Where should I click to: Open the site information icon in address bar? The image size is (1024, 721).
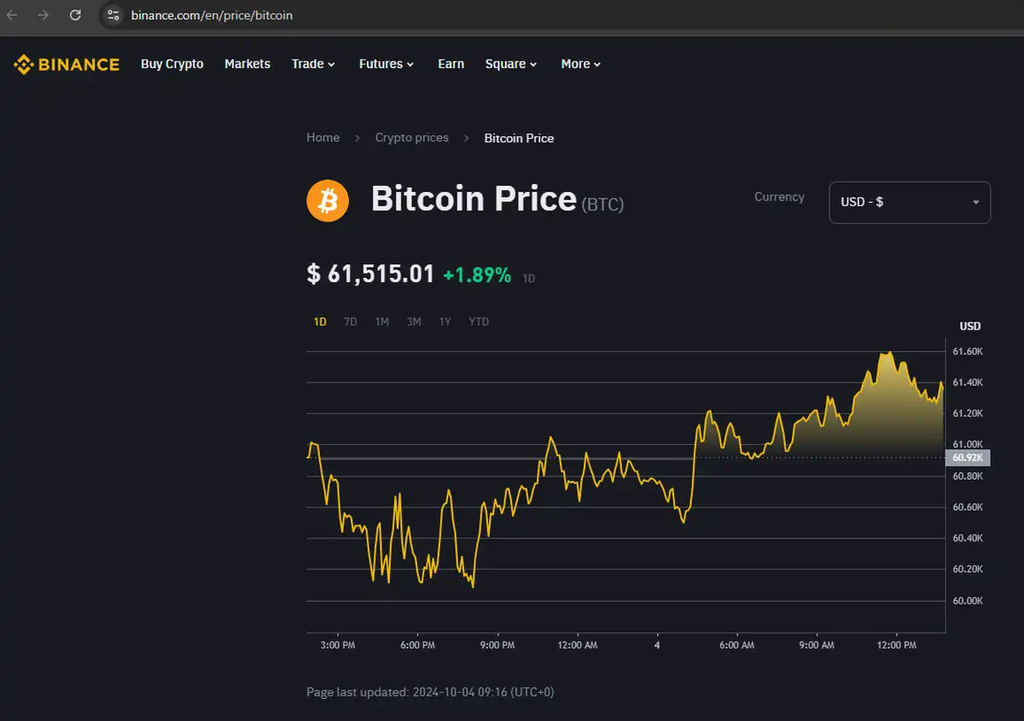[113, 15]
